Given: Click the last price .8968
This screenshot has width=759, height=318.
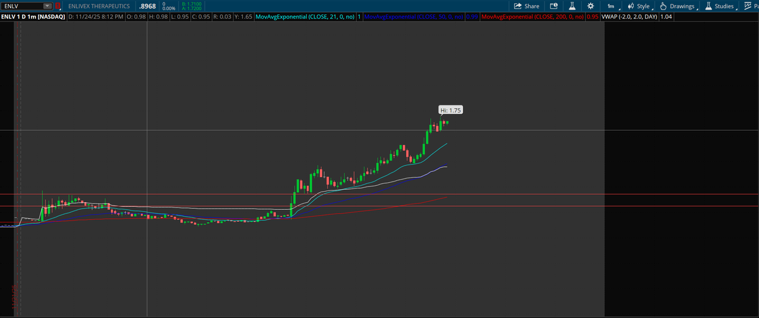Looking at the screenshot, I should pyautogui.click(x=147, y=6).
